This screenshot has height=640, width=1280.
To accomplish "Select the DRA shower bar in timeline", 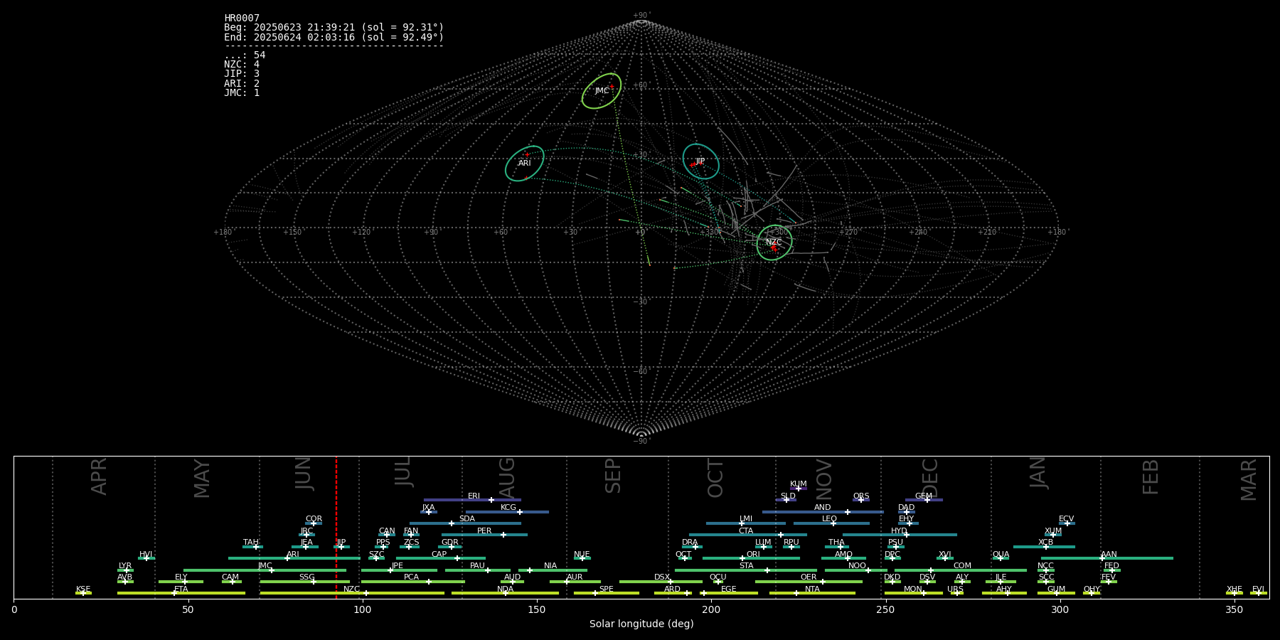I will tap(692, 547).
